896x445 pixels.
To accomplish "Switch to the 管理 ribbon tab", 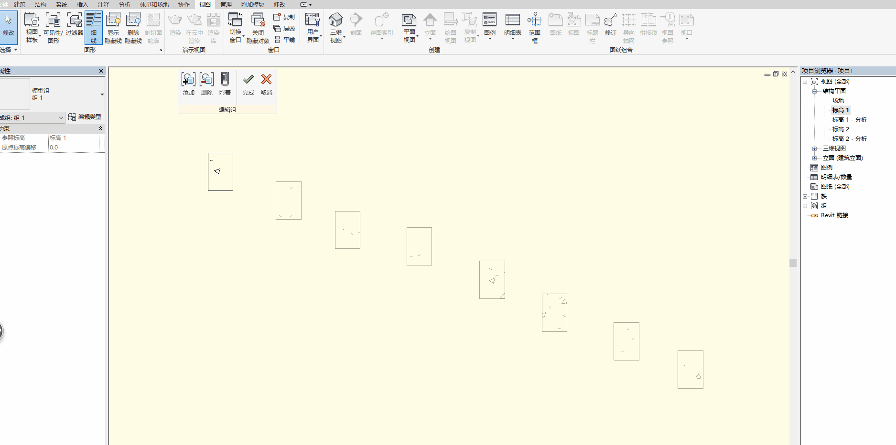I will click(x=226, y=4).
